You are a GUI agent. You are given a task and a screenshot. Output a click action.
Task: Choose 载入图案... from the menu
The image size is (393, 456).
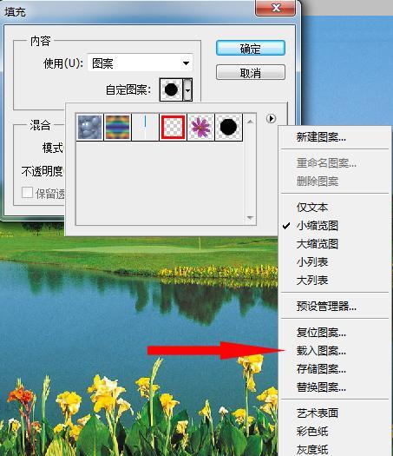click(x=321, y=351)
